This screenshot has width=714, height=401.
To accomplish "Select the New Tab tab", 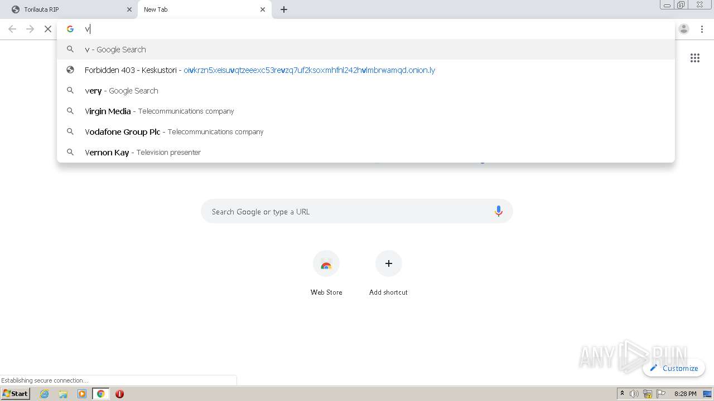I will 205,9.
